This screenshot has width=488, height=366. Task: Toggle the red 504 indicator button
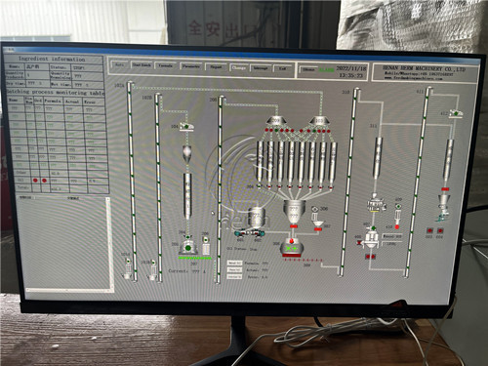pos(440,230)
